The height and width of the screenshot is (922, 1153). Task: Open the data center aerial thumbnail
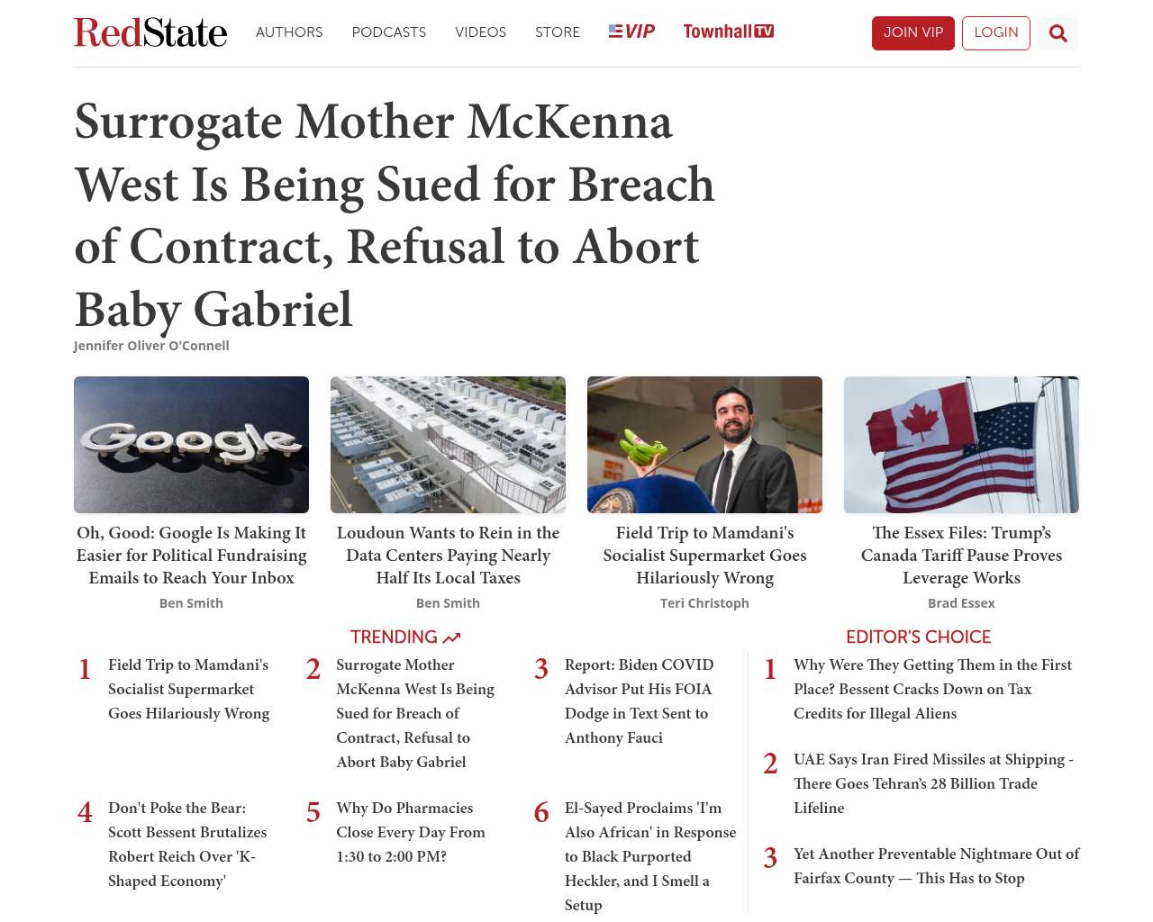coord(448,445)
